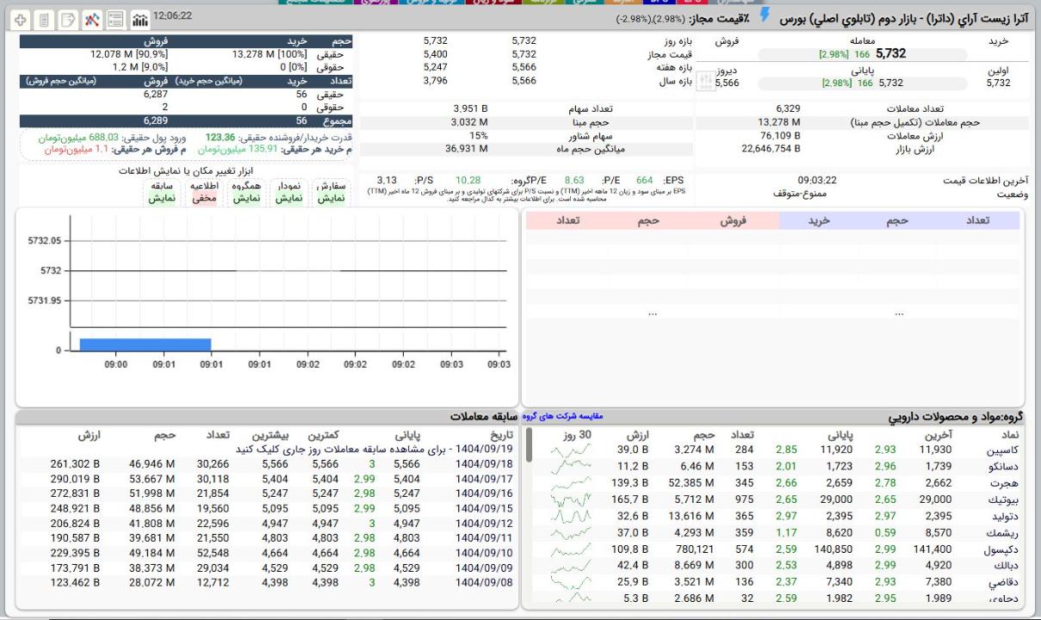Click the blue volume bar in chart
This screenshot has width=1041, height=620.
click(145, 344)
